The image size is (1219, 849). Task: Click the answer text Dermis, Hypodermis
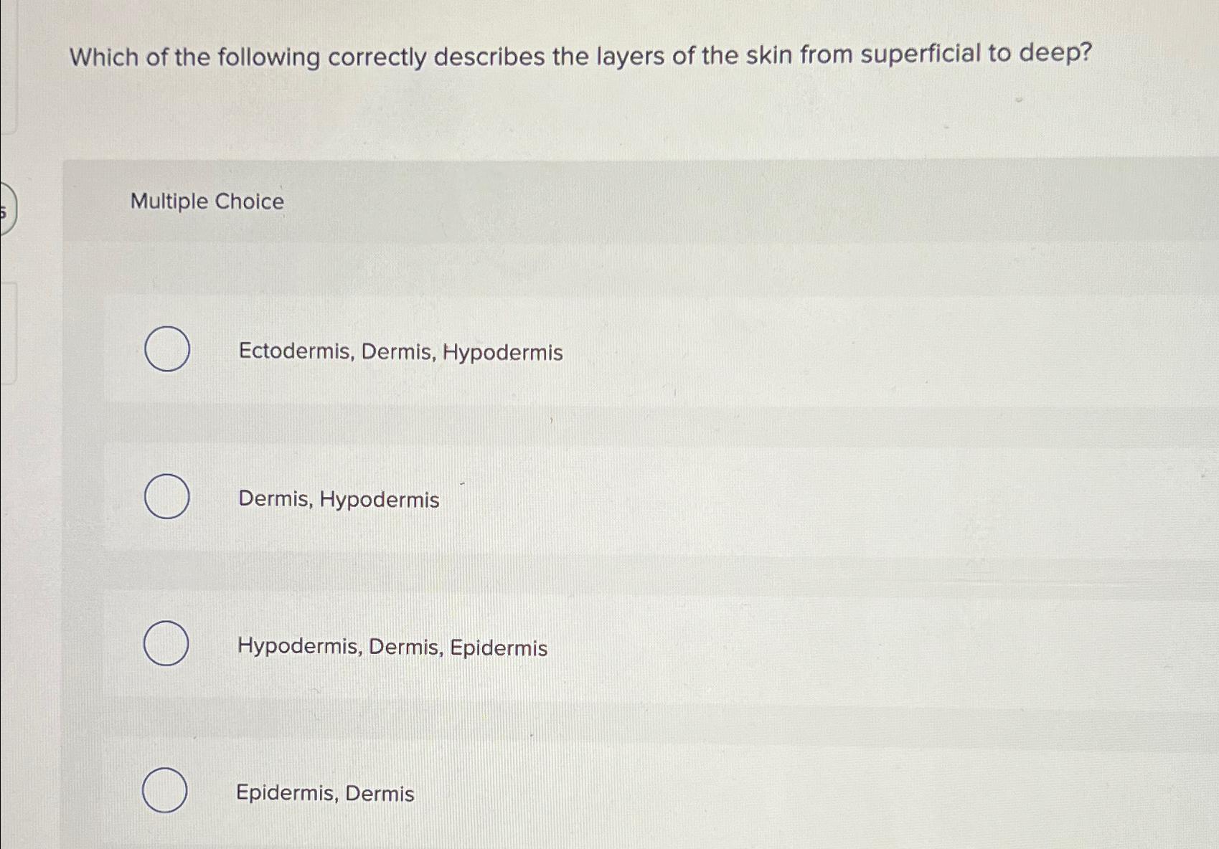coord(337,499)
